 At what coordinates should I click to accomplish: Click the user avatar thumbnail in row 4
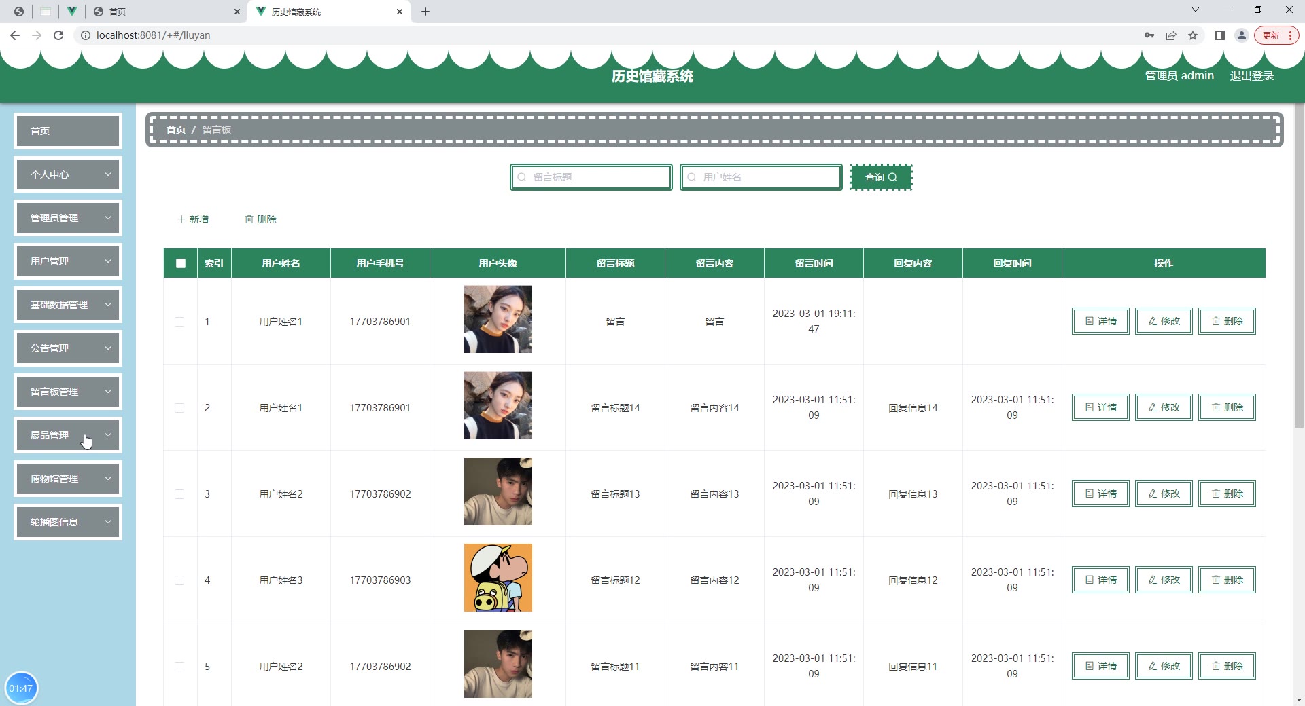[498, 578]
